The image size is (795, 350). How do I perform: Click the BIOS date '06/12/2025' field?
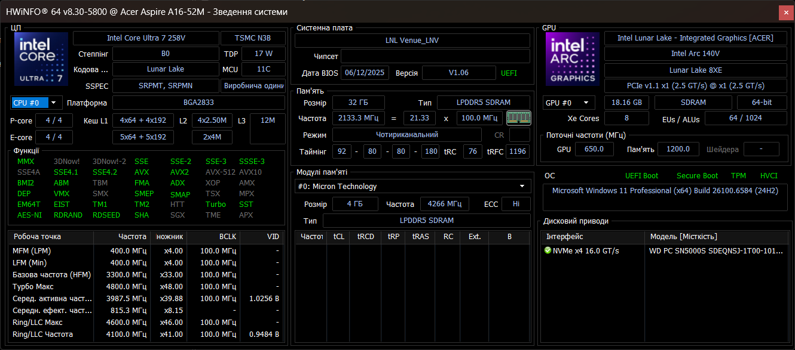365,73
